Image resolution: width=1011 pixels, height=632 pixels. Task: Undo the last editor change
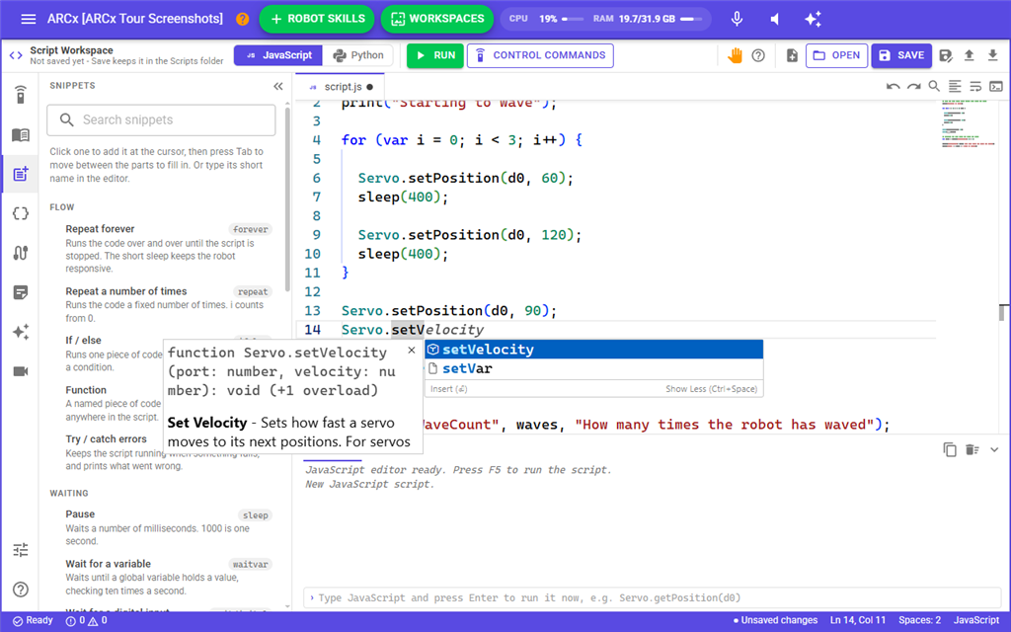click(x=893, y=86)
